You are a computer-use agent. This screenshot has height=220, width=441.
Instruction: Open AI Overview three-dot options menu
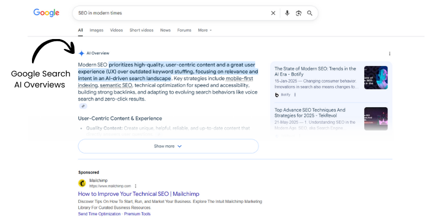point(390,53)
